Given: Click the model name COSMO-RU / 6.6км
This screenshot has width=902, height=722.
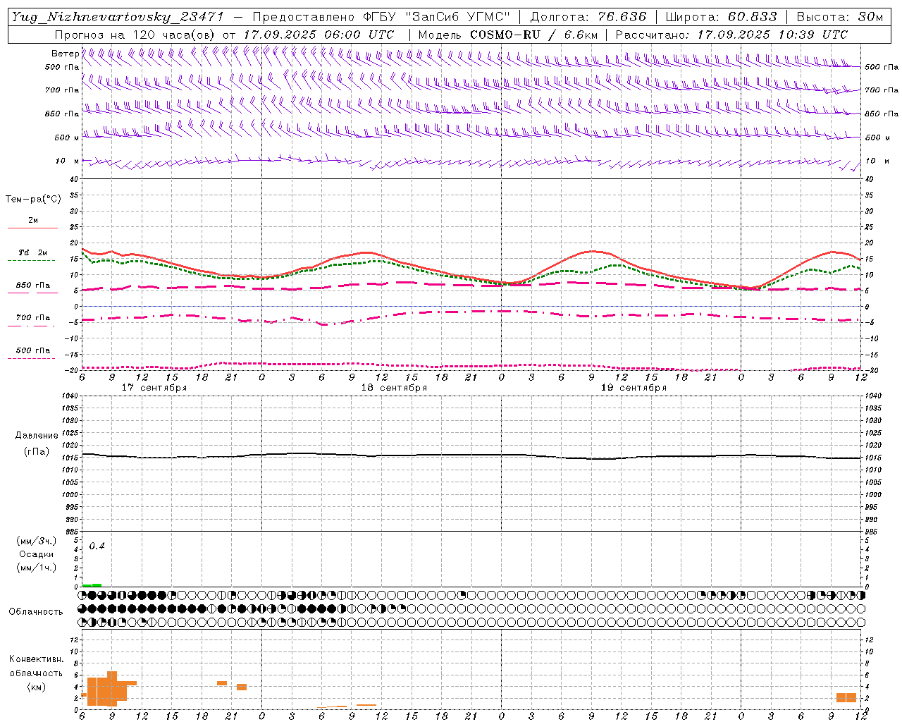Looking at the screenshot, I should [533, 35].
